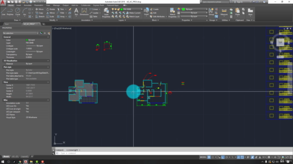Click the Group tool
The image size is (293, 164).
tap(211, 12)
